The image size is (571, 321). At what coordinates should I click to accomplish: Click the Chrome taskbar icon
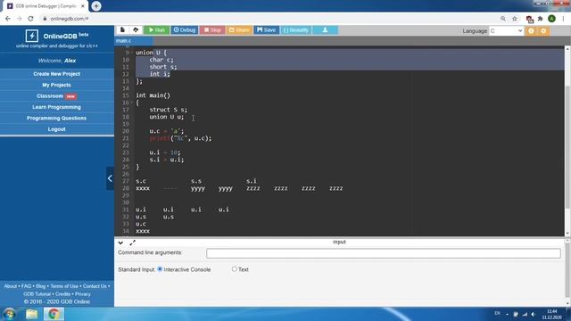[54, 314]
